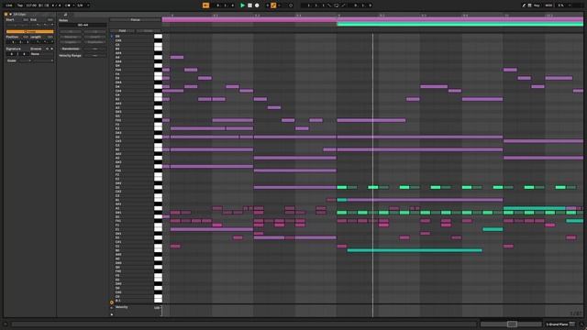Viewport: 587px width, 330px height.
Task: Toggle the clip Scale switch
Action: point(12,60)
